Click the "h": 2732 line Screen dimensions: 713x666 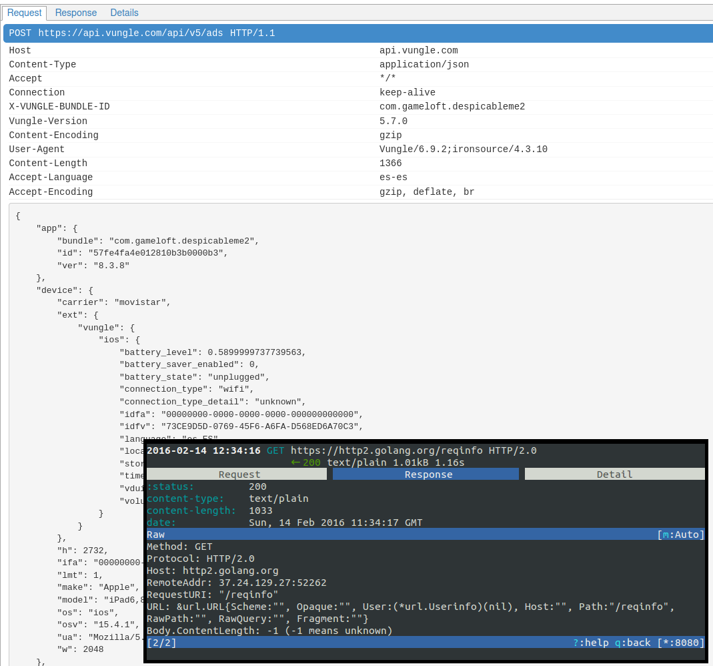click(x=82, y=551)
